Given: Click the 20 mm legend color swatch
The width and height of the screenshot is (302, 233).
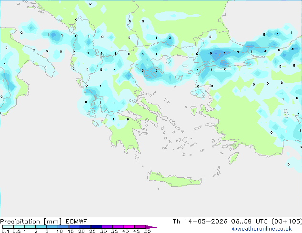Looking at the screenshot, I should click(x=85, y=227).
